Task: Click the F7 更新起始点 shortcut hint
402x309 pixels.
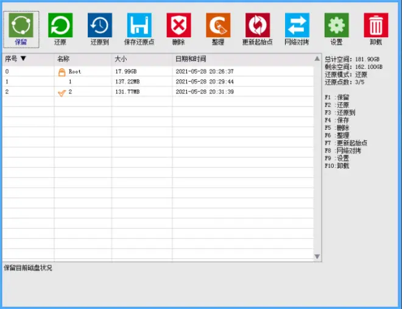Action: 346,143
